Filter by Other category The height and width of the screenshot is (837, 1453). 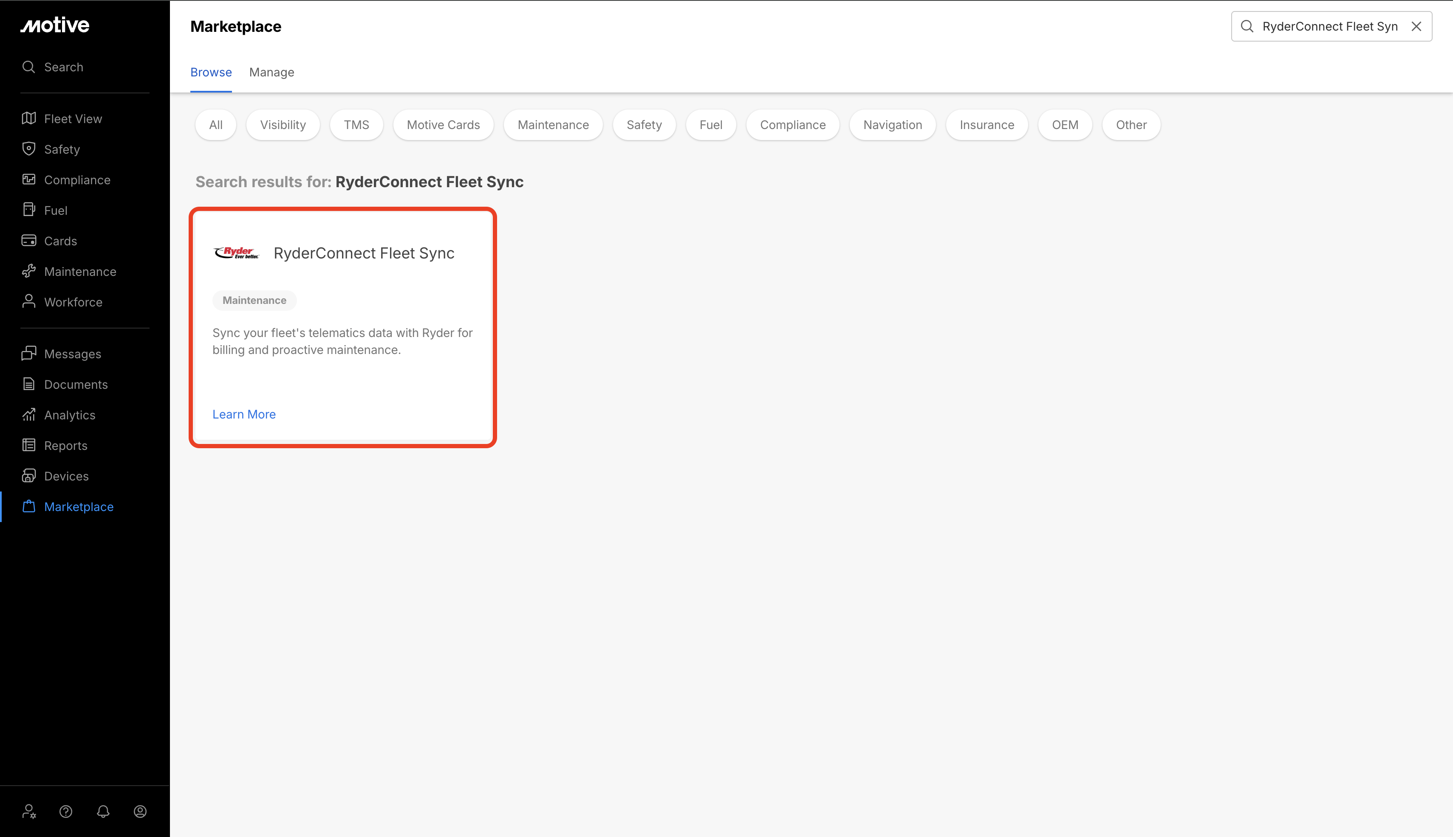1131,125
